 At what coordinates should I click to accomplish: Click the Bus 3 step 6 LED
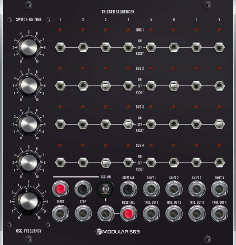pos(174,107)
